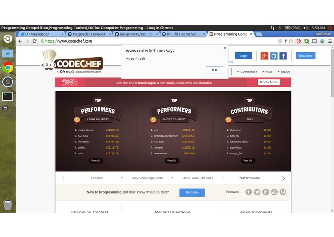Bookmark page with the star icon
Image resolution: width=334 pixels, height=237 pixels.
click(x=291, y=41)
